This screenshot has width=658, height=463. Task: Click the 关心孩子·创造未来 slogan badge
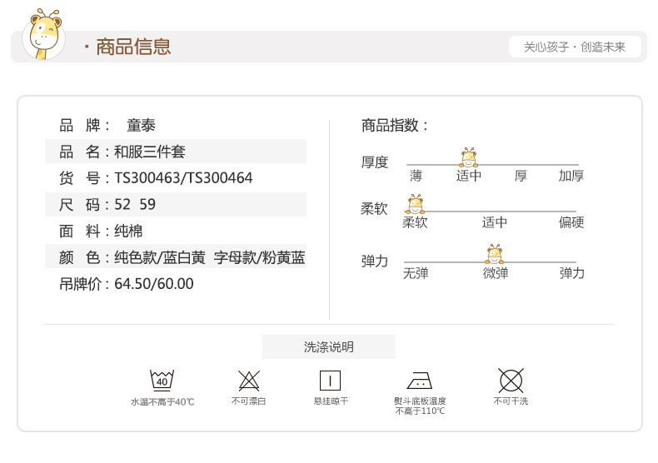click(575, 47)
